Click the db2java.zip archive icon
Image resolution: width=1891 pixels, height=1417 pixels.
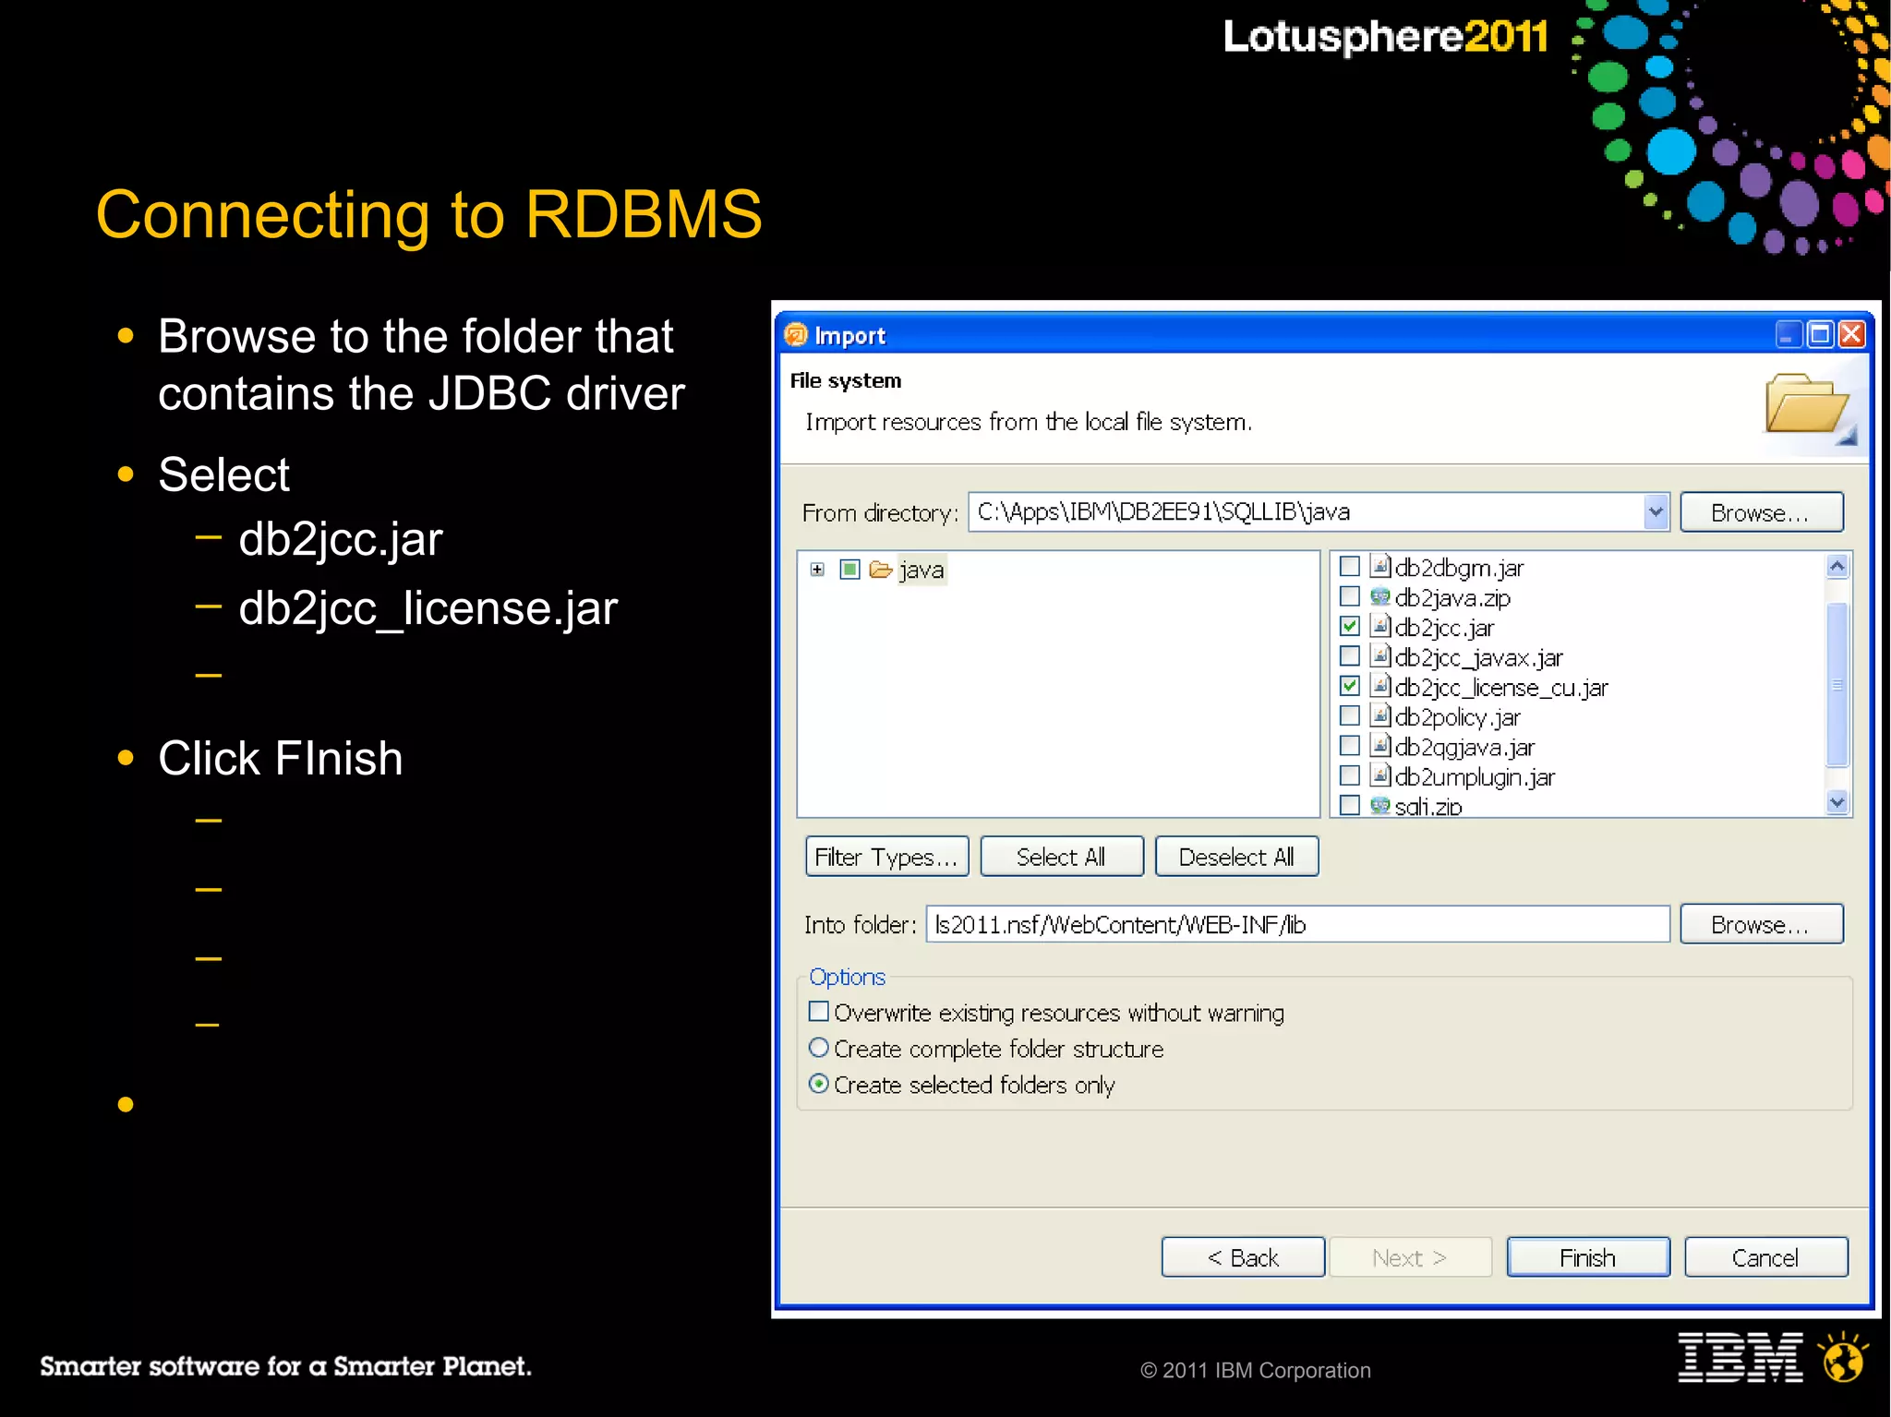1379,596
